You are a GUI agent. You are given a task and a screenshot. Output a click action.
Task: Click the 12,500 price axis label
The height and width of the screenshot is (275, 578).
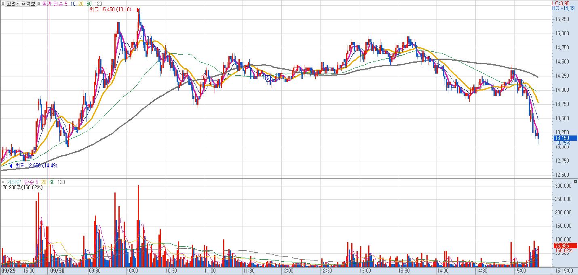[x=563, y=175]
